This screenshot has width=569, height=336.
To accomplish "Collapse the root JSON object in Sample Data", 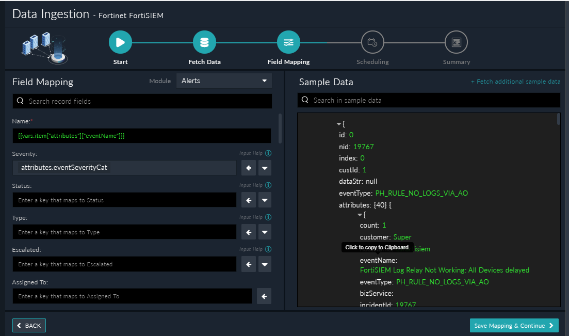I will point(338,124).
